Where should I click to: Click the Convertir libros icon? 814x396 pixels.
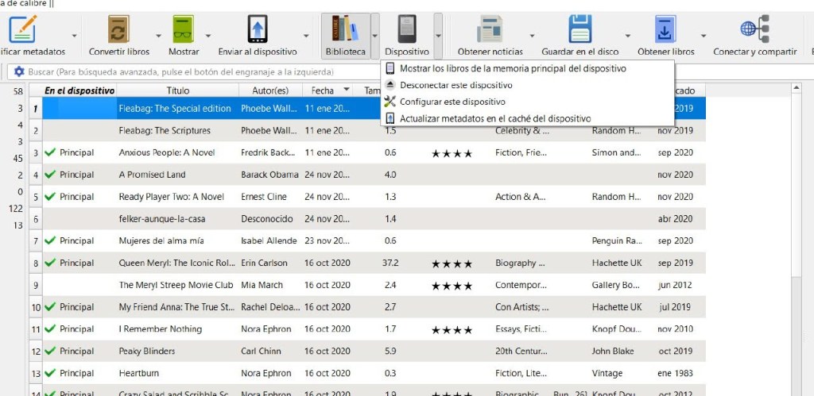click(119, 30)
